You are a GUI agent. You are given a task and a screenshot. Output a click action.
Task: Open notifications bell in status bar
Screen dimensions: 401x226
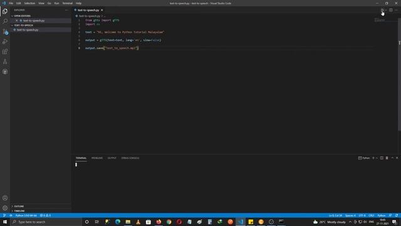point(397,215)
